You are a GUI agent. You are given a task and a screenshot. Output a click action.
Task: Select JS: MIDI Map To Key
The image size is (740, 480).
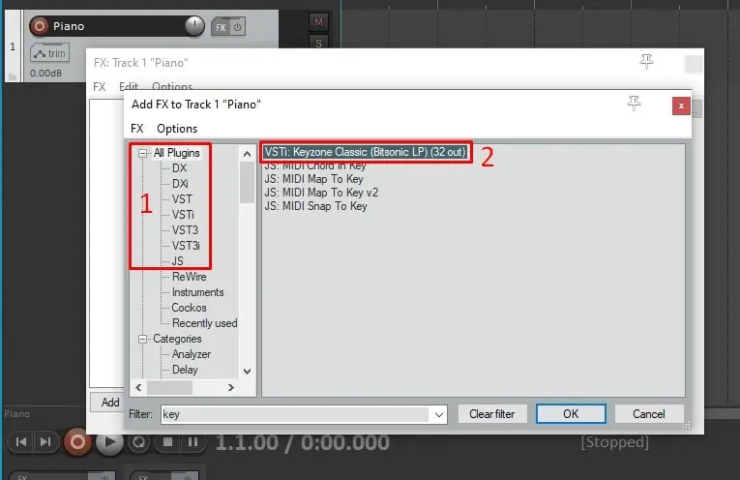click(x=313, y=179)
